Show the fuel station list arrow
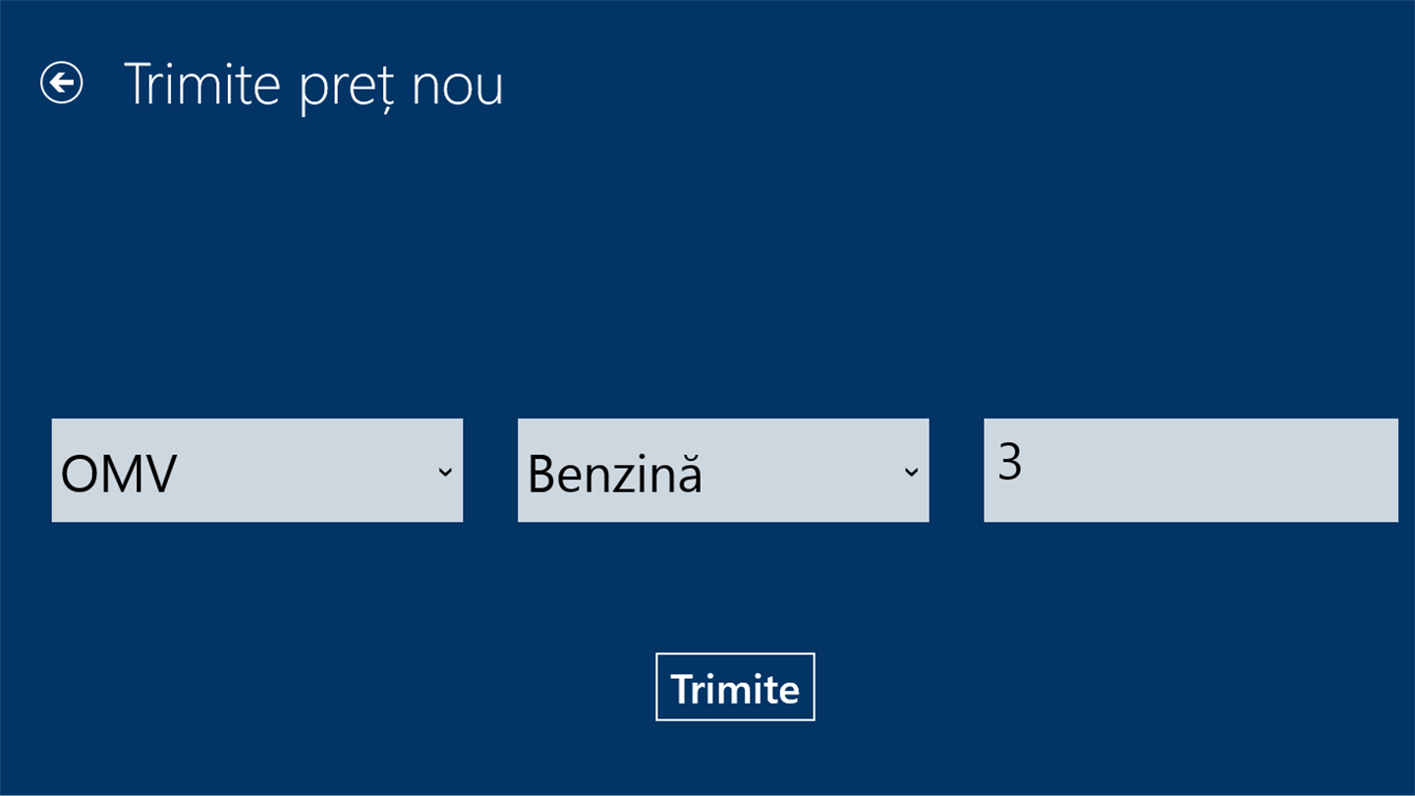Image resolution: width=1415 pixels, height=796 pixels. point(445,472)
